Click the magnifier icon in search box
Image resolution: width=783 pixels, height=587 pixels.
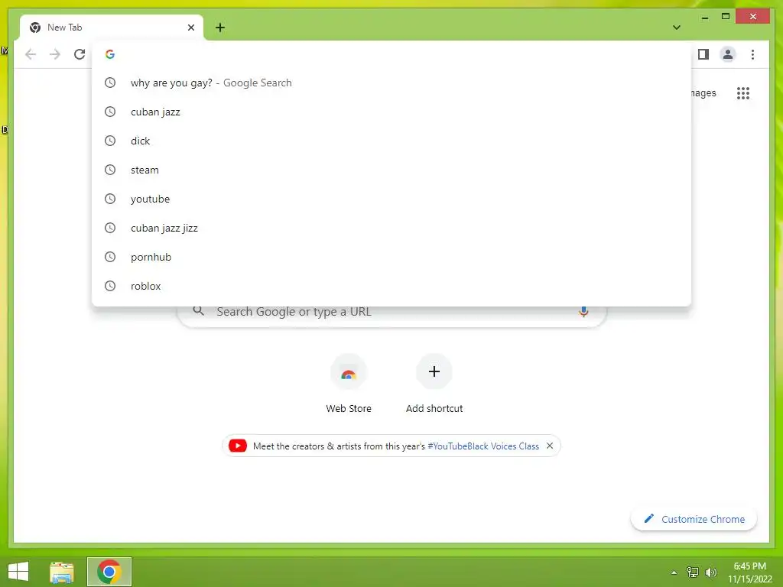click(x=198, y=311)
